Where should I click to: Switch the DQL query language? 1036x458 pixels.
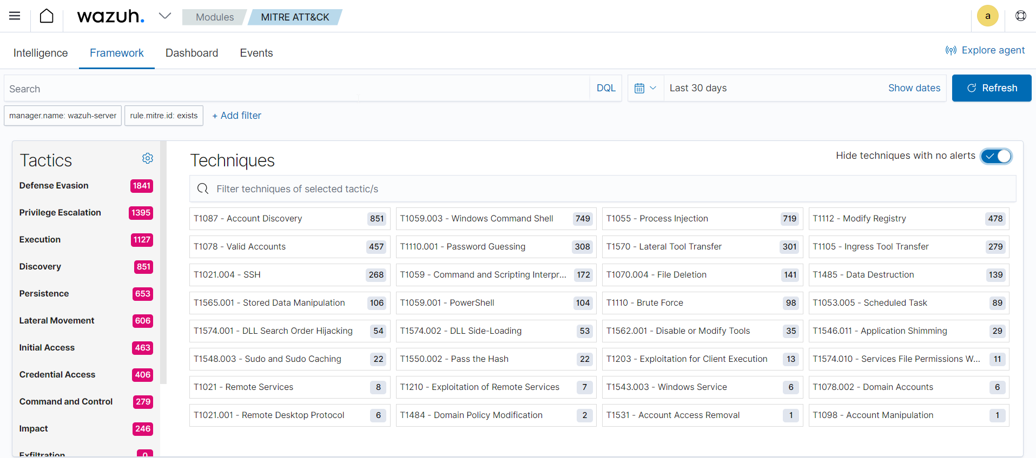coord(606,88)
